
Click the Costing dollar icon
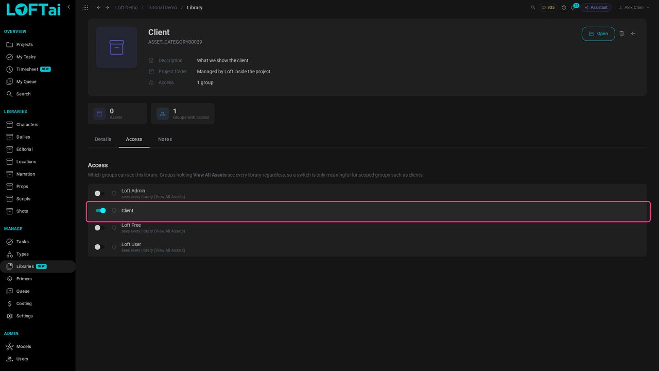9,303
